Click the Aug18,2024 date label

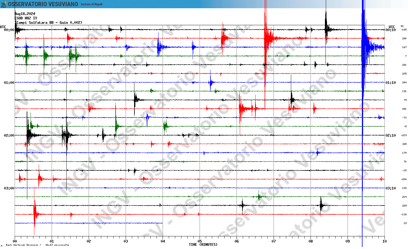coord(25,13)
